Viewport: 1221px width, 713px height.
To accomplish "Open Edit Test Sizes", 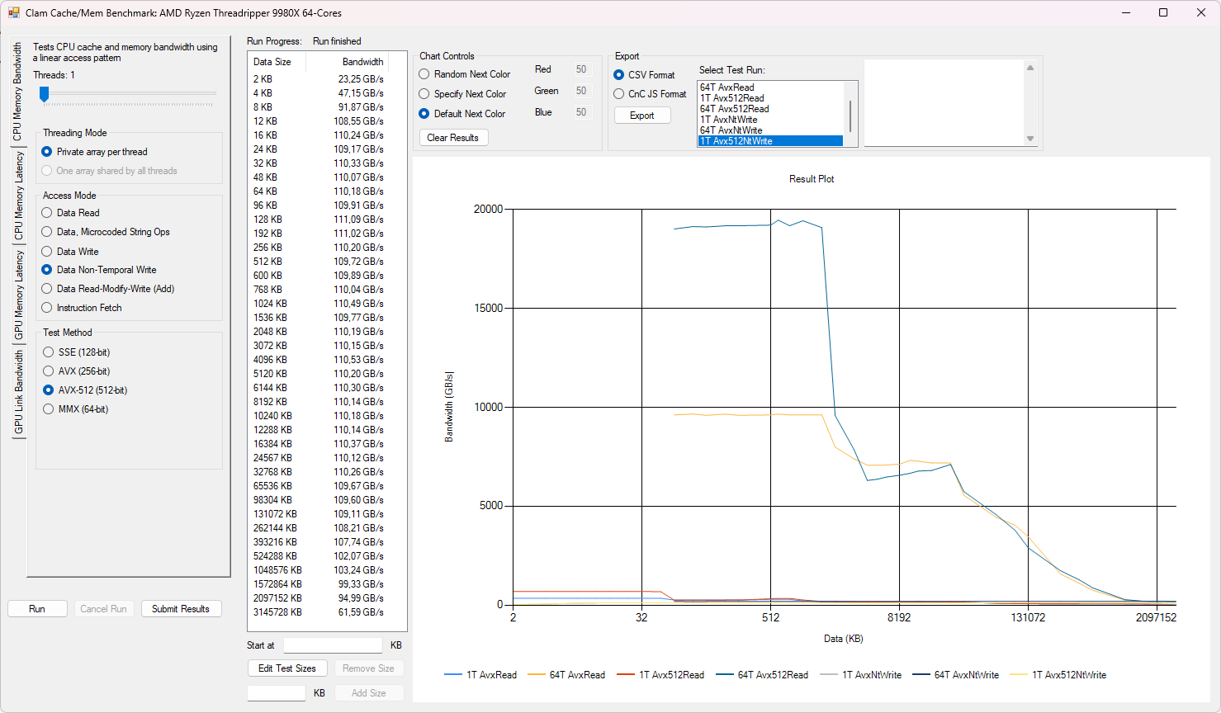I will point(287,668).
